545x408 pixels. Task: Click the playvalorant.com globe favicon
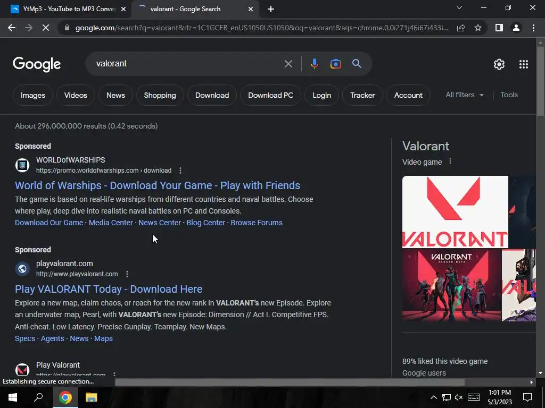coord(22,268)
